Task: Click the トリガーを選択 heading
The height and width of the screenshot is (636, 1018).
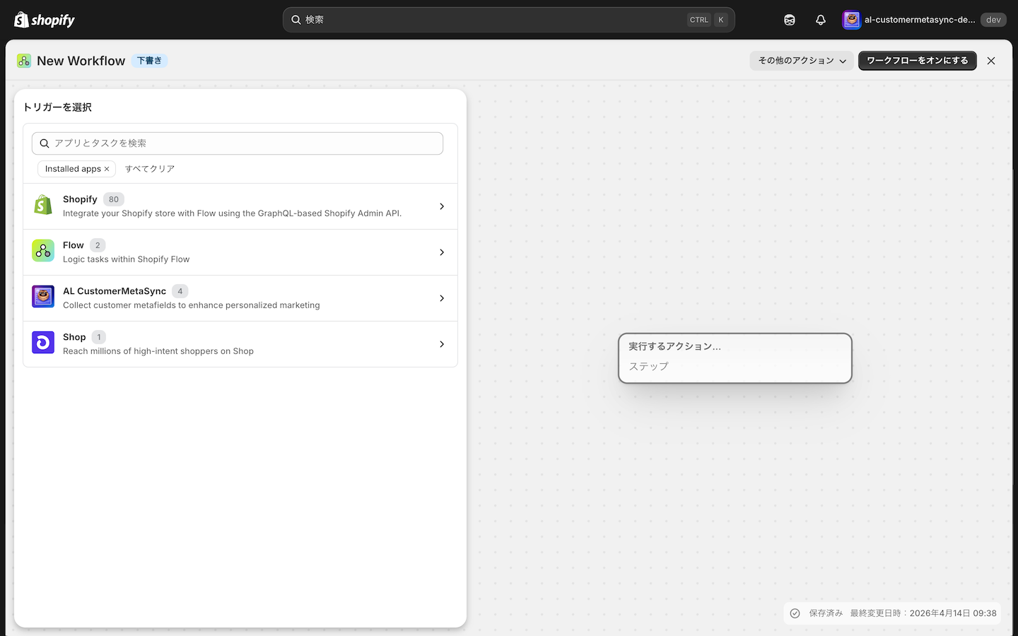Action: click(x=57, y=107)
